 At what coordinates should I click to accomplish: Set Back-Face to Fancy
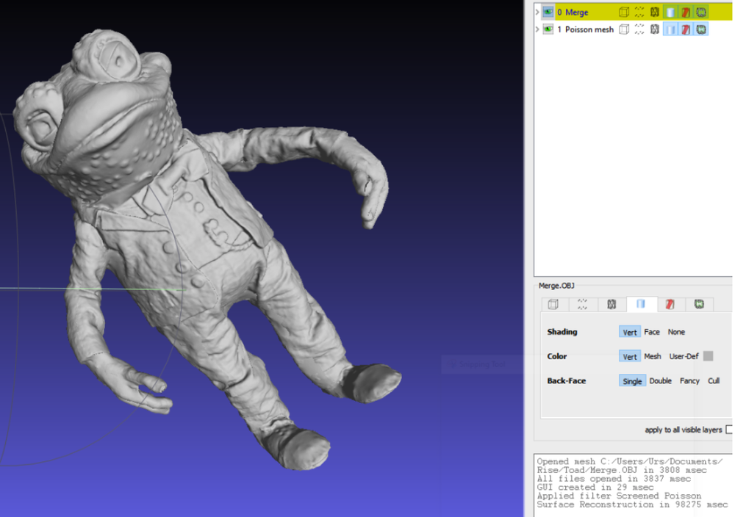tap(689, 381)
